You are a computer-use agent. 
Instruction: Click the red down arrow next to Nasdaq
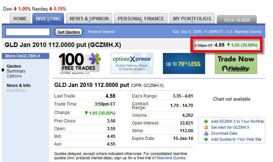coord(51,9)
